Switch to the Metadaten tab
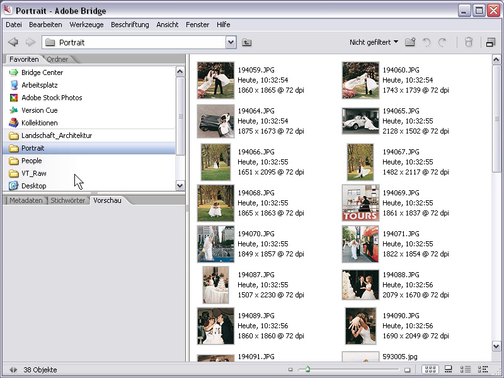504x378 pixels. pos(26,200)
